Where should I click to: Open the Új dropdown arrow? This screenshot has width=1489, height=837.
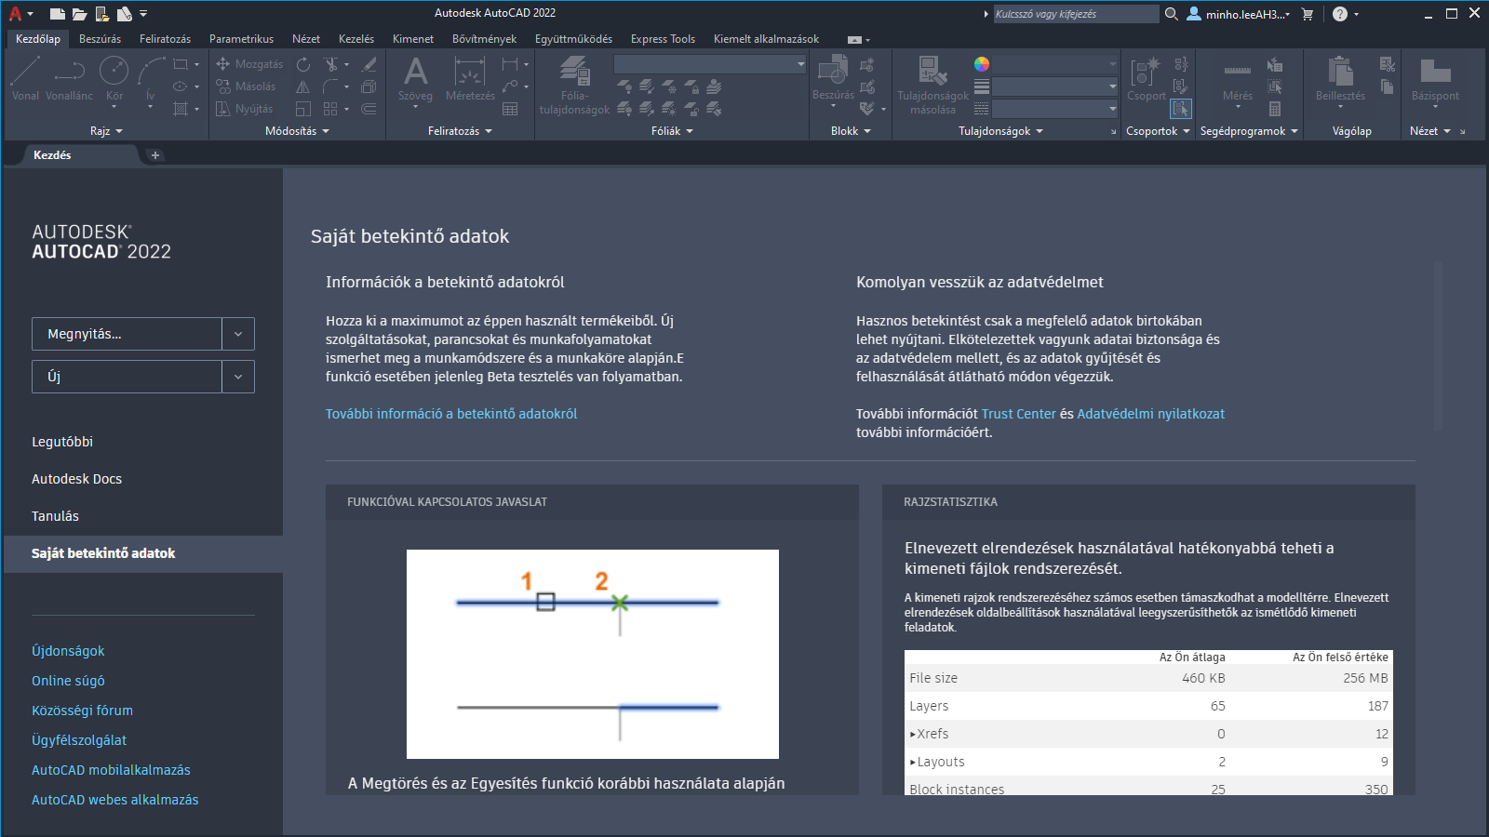[238, 377]
